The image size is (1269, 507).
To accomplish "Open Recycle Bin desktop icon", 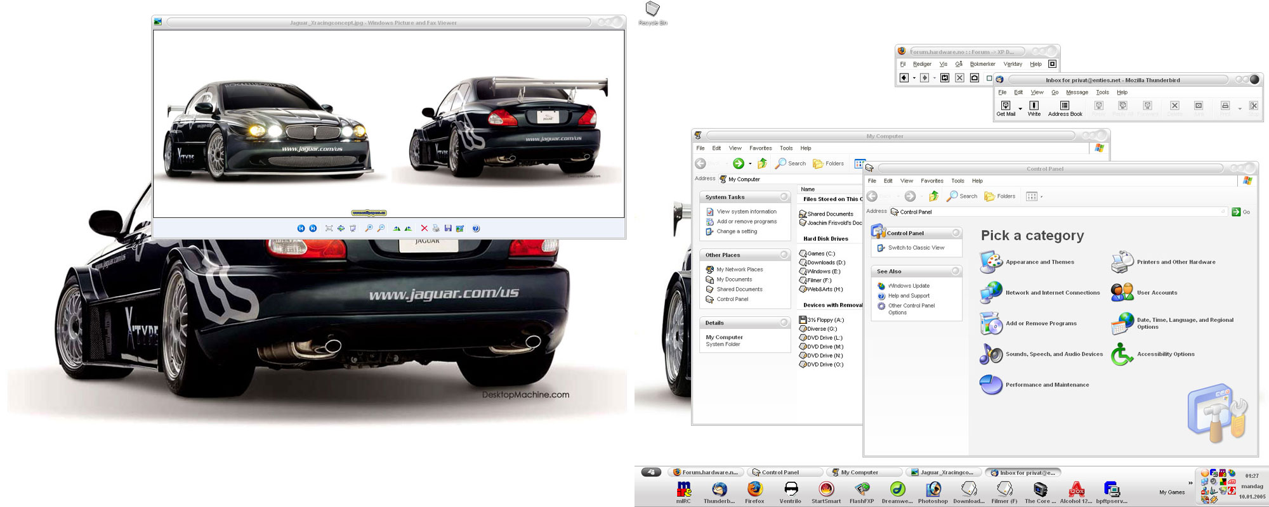I will pyautogui.click(x=653, y=14).
